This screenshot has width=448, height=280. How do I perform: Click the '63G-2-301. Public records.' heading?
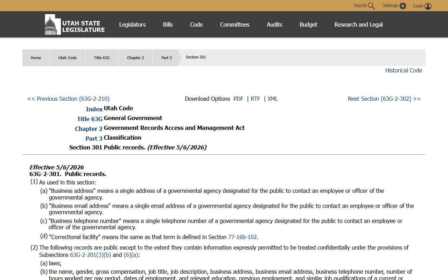(x=68, y=174)
